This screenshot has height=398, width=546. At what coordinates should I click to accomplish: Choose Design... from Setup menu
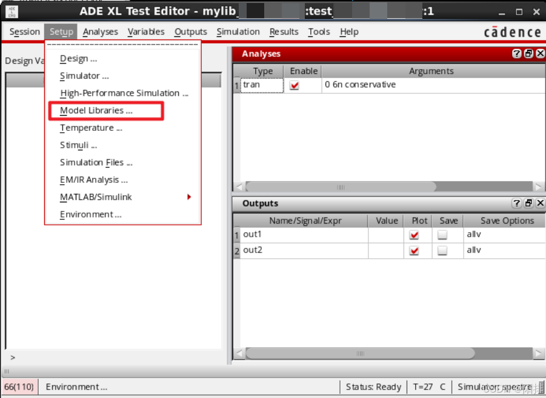(123, 59)
